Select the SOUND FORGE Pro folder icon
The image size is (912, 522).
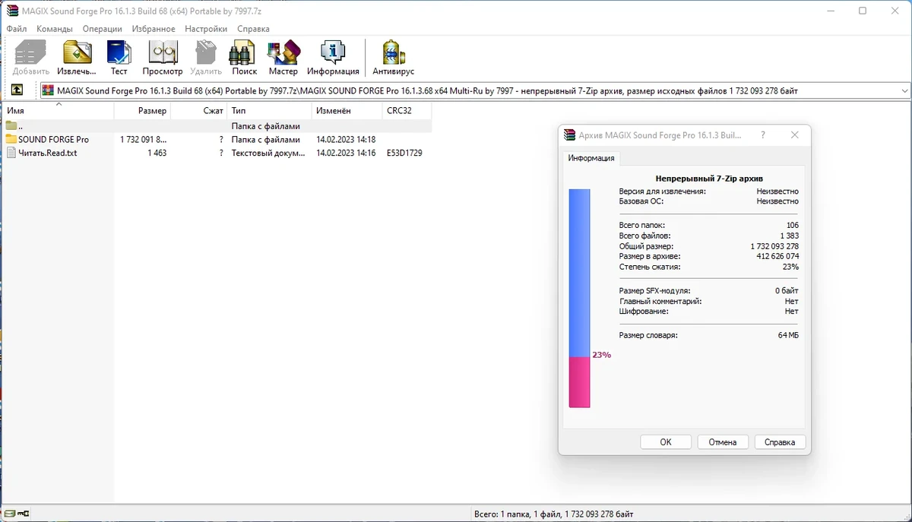pos(11,139)
